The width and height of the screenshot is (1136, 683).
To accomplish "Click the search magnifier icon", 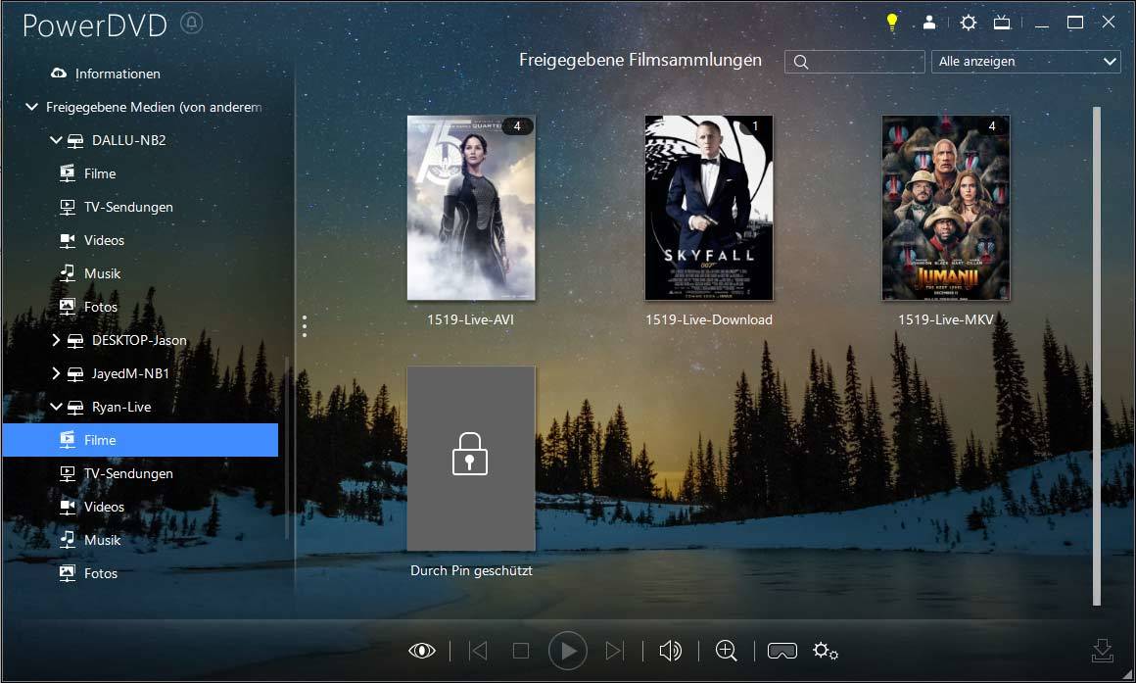I will [800, 63].
